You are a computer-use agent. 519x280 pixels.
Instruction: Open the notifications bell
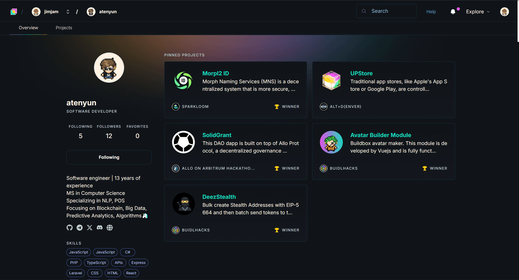[453, 12]
